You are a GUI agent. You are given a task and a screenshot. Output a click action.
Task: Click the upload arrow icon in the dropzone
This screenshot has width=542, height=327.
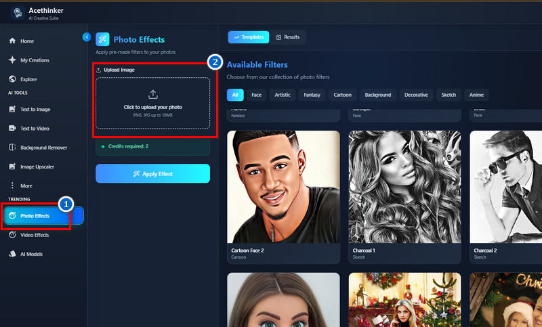pos(153,94)
